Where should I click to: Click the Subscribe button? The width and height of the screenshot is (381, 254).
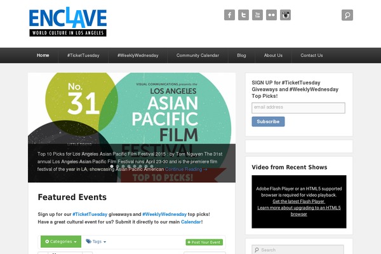(268, 121)
